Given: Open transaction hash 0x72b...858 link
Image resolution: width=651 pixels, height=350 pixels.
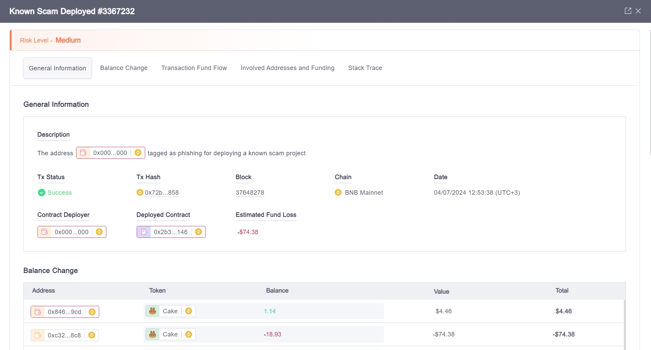Looking at the screenshot, I should (162, 193).
